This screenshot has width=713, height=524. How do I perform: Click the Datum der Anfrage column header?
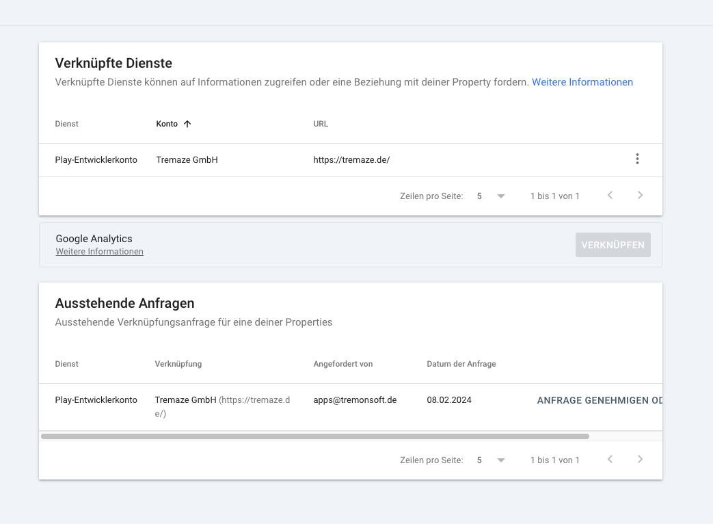point(461,364)
